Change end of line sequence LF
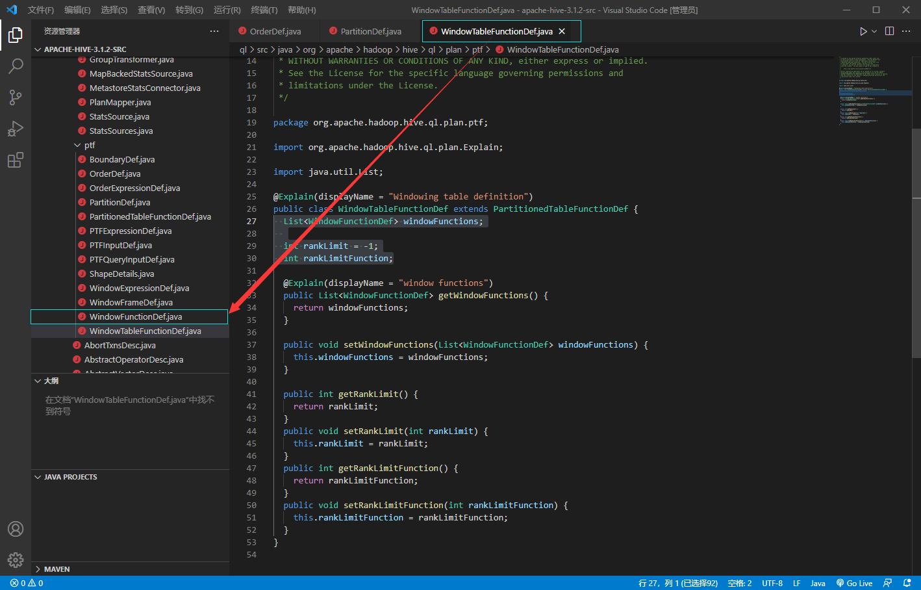The height and width of the screenshot is (590, 921). [x=796, y=583]
